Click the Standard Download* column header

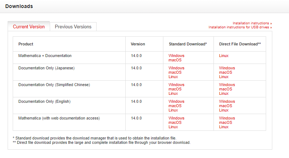(188, 44)
